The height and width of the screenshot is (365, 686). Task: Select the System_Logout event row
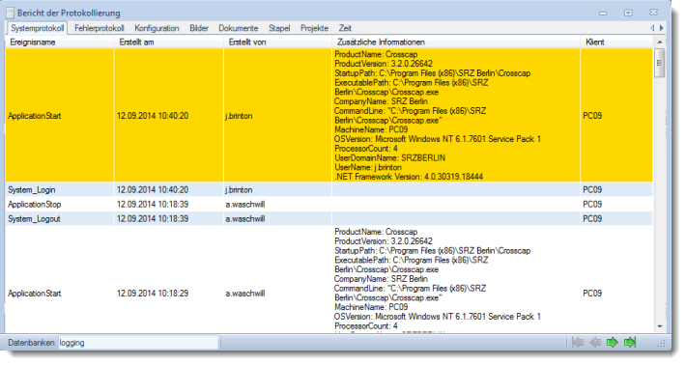coord(329,218)
